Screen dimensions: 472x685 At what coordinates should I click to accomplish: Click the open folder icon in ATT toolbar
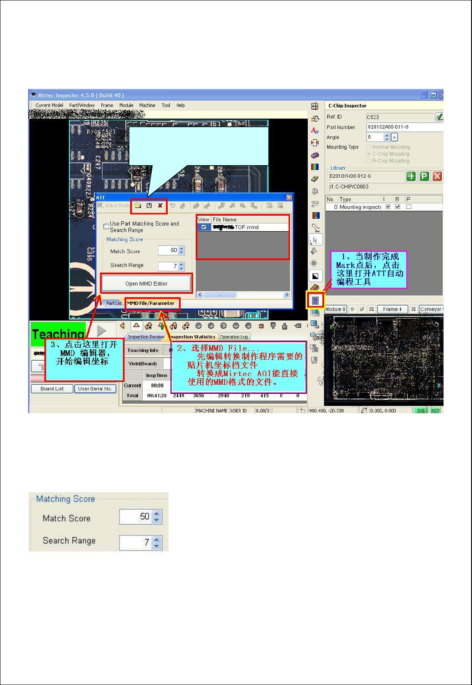point(138,206)
